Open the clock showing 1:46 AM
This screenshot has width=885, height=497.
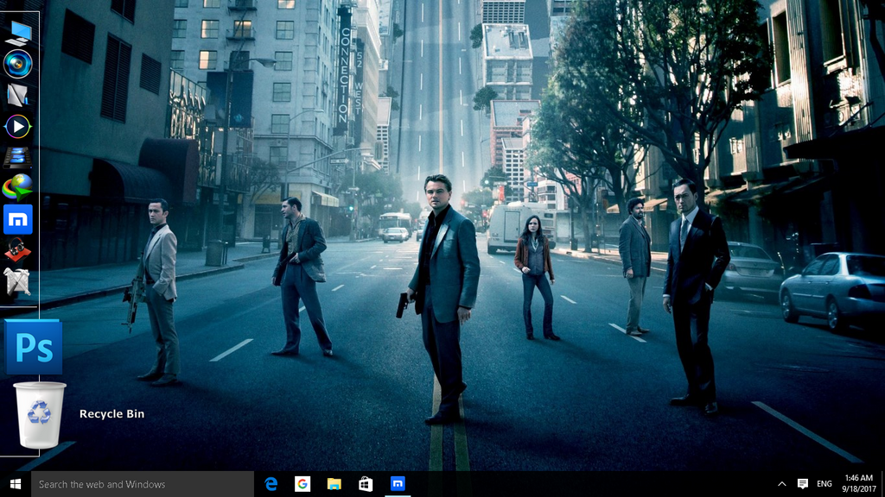pyautogui.click(x=858, y=484)
